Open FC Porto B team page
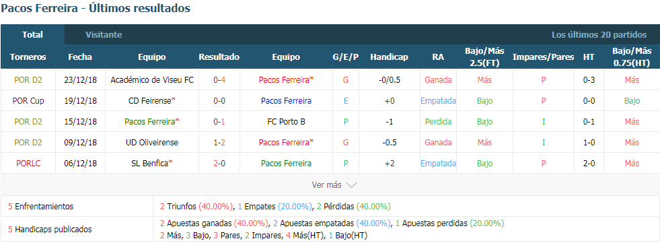 pos(286,122)
